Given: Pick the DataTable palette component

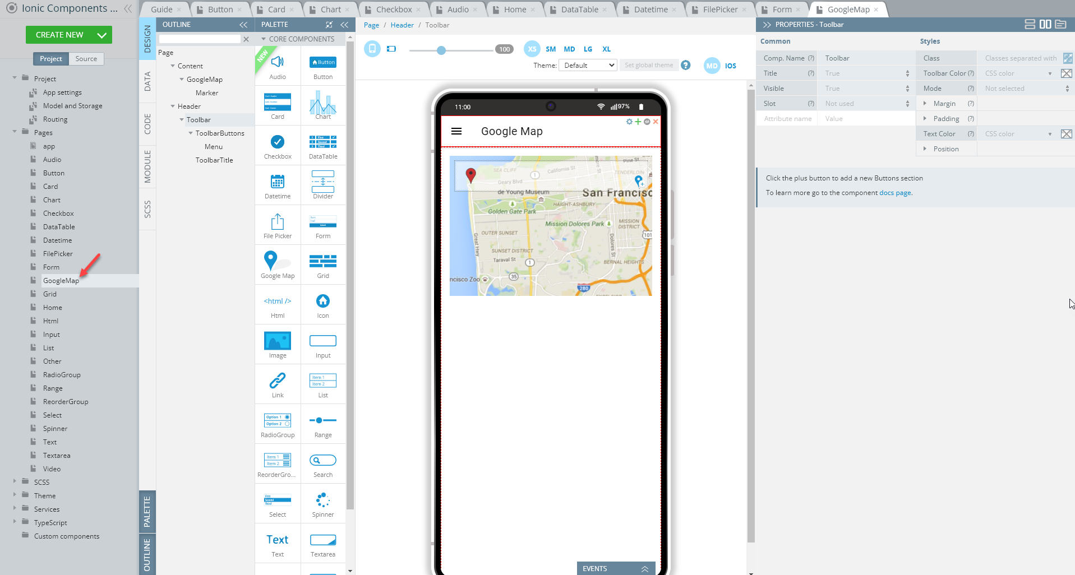Looking at the screenshot, I should click(323, 146).
